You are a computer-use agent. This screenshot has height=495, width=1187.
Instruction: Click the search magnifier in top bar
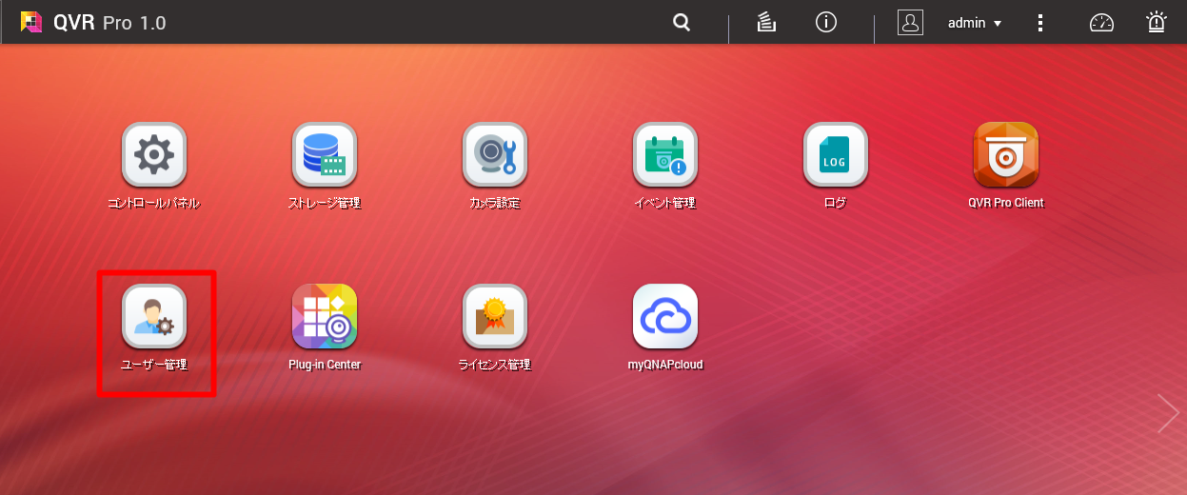pyautogui.click(x=682, y=23)
